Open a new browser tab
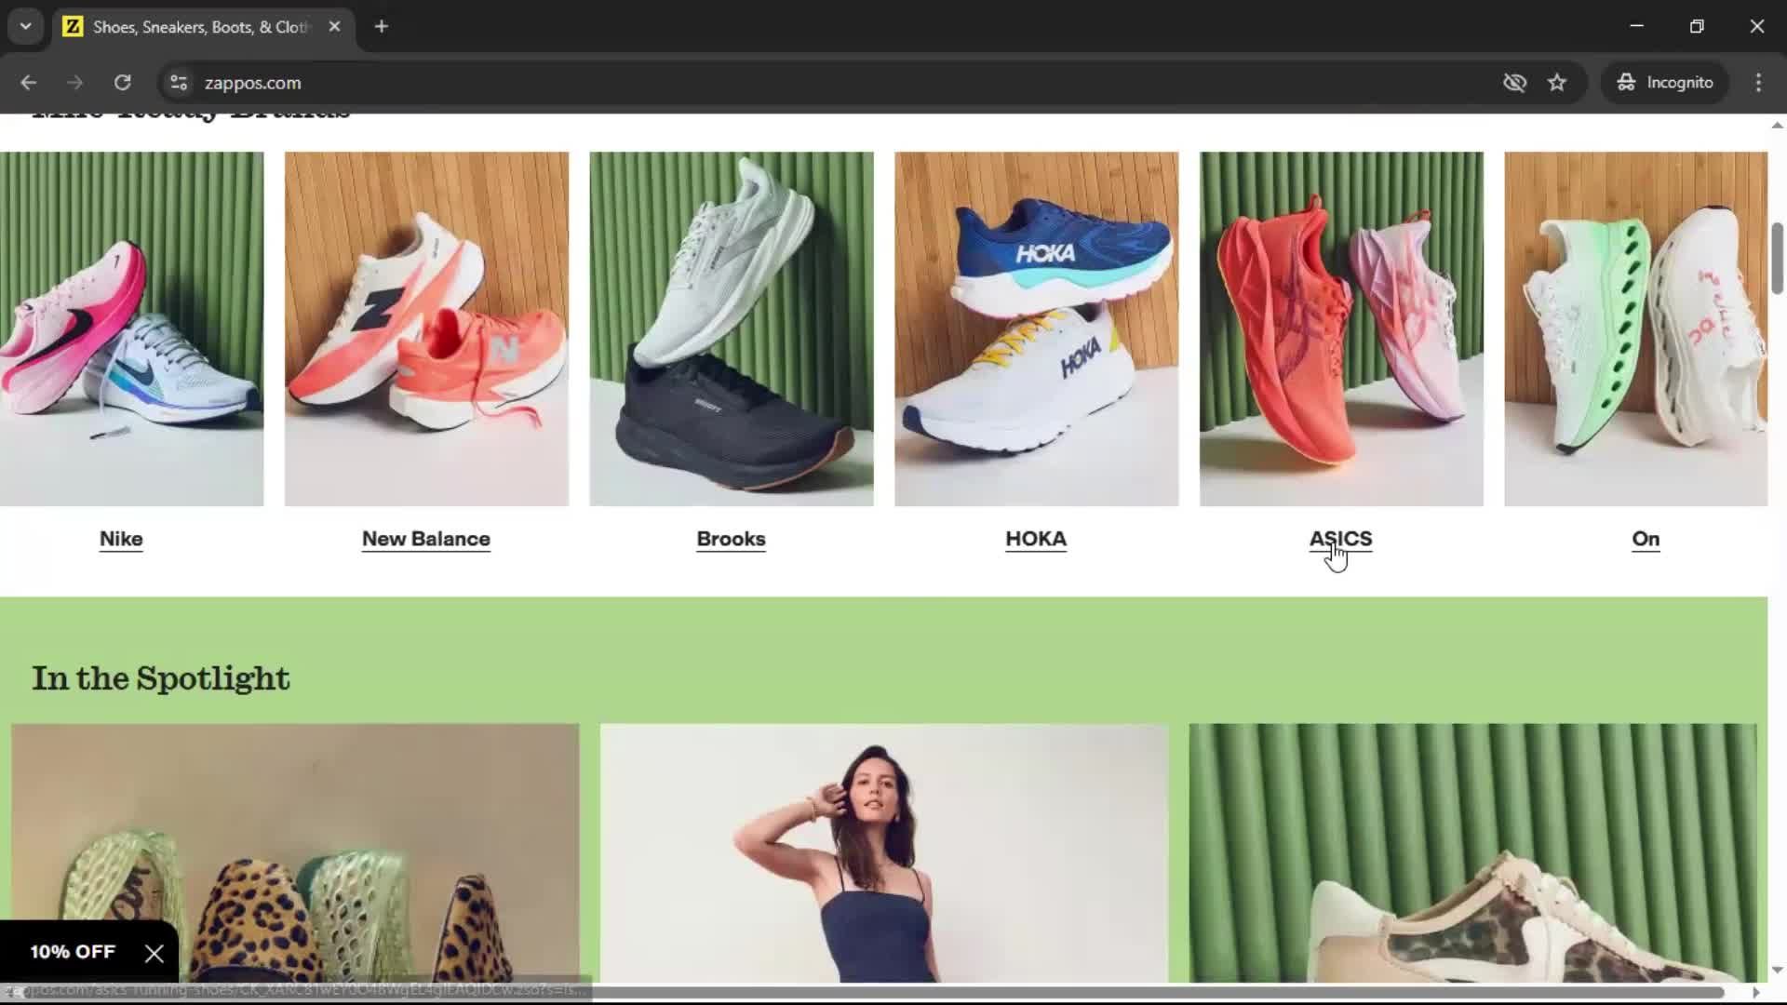Screen dimensions: 1787x1005 pos(382,26)
